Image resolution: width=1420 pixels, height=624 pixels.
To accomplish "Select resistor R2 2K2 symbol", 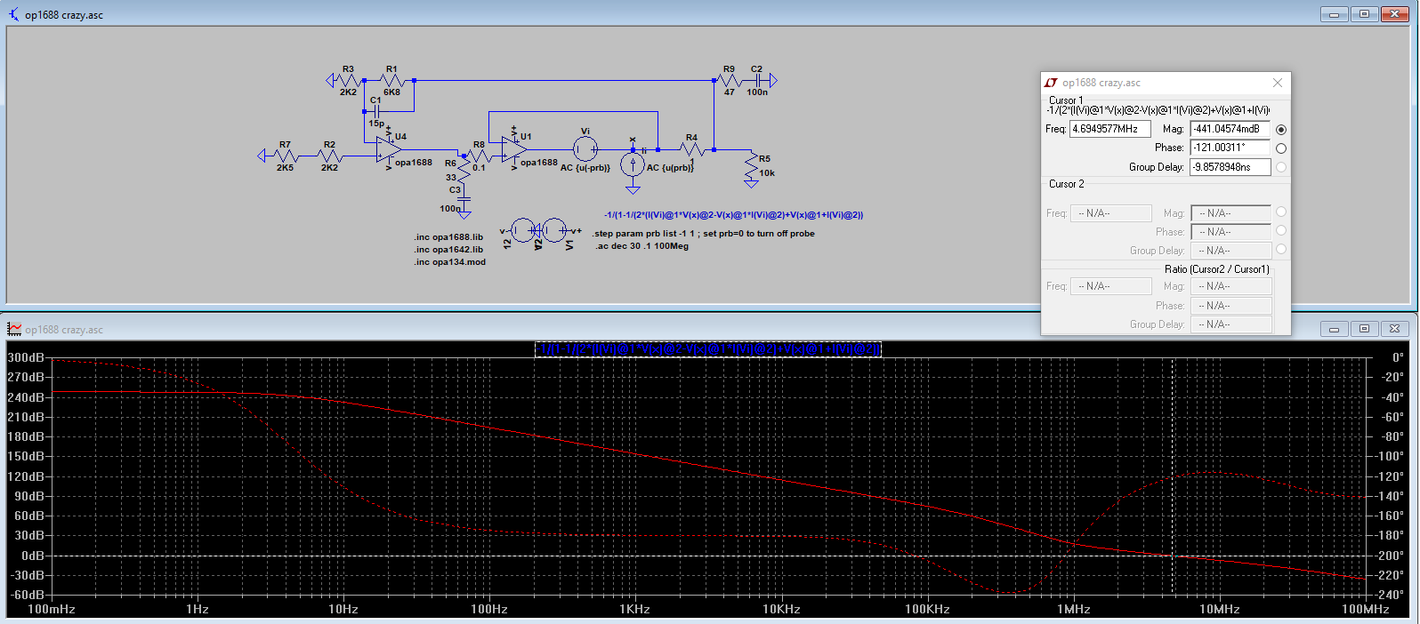I will 329,156.
